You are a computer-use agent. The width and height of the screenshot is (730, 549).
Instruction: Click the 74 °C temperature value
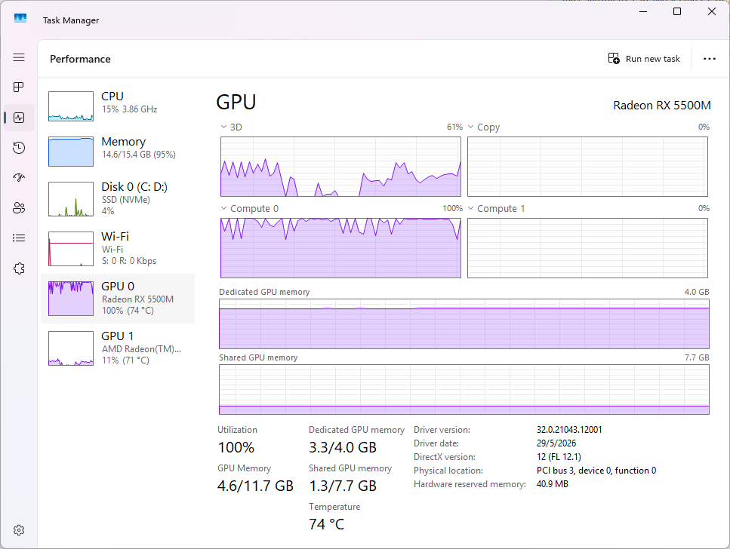click(326, 524)
